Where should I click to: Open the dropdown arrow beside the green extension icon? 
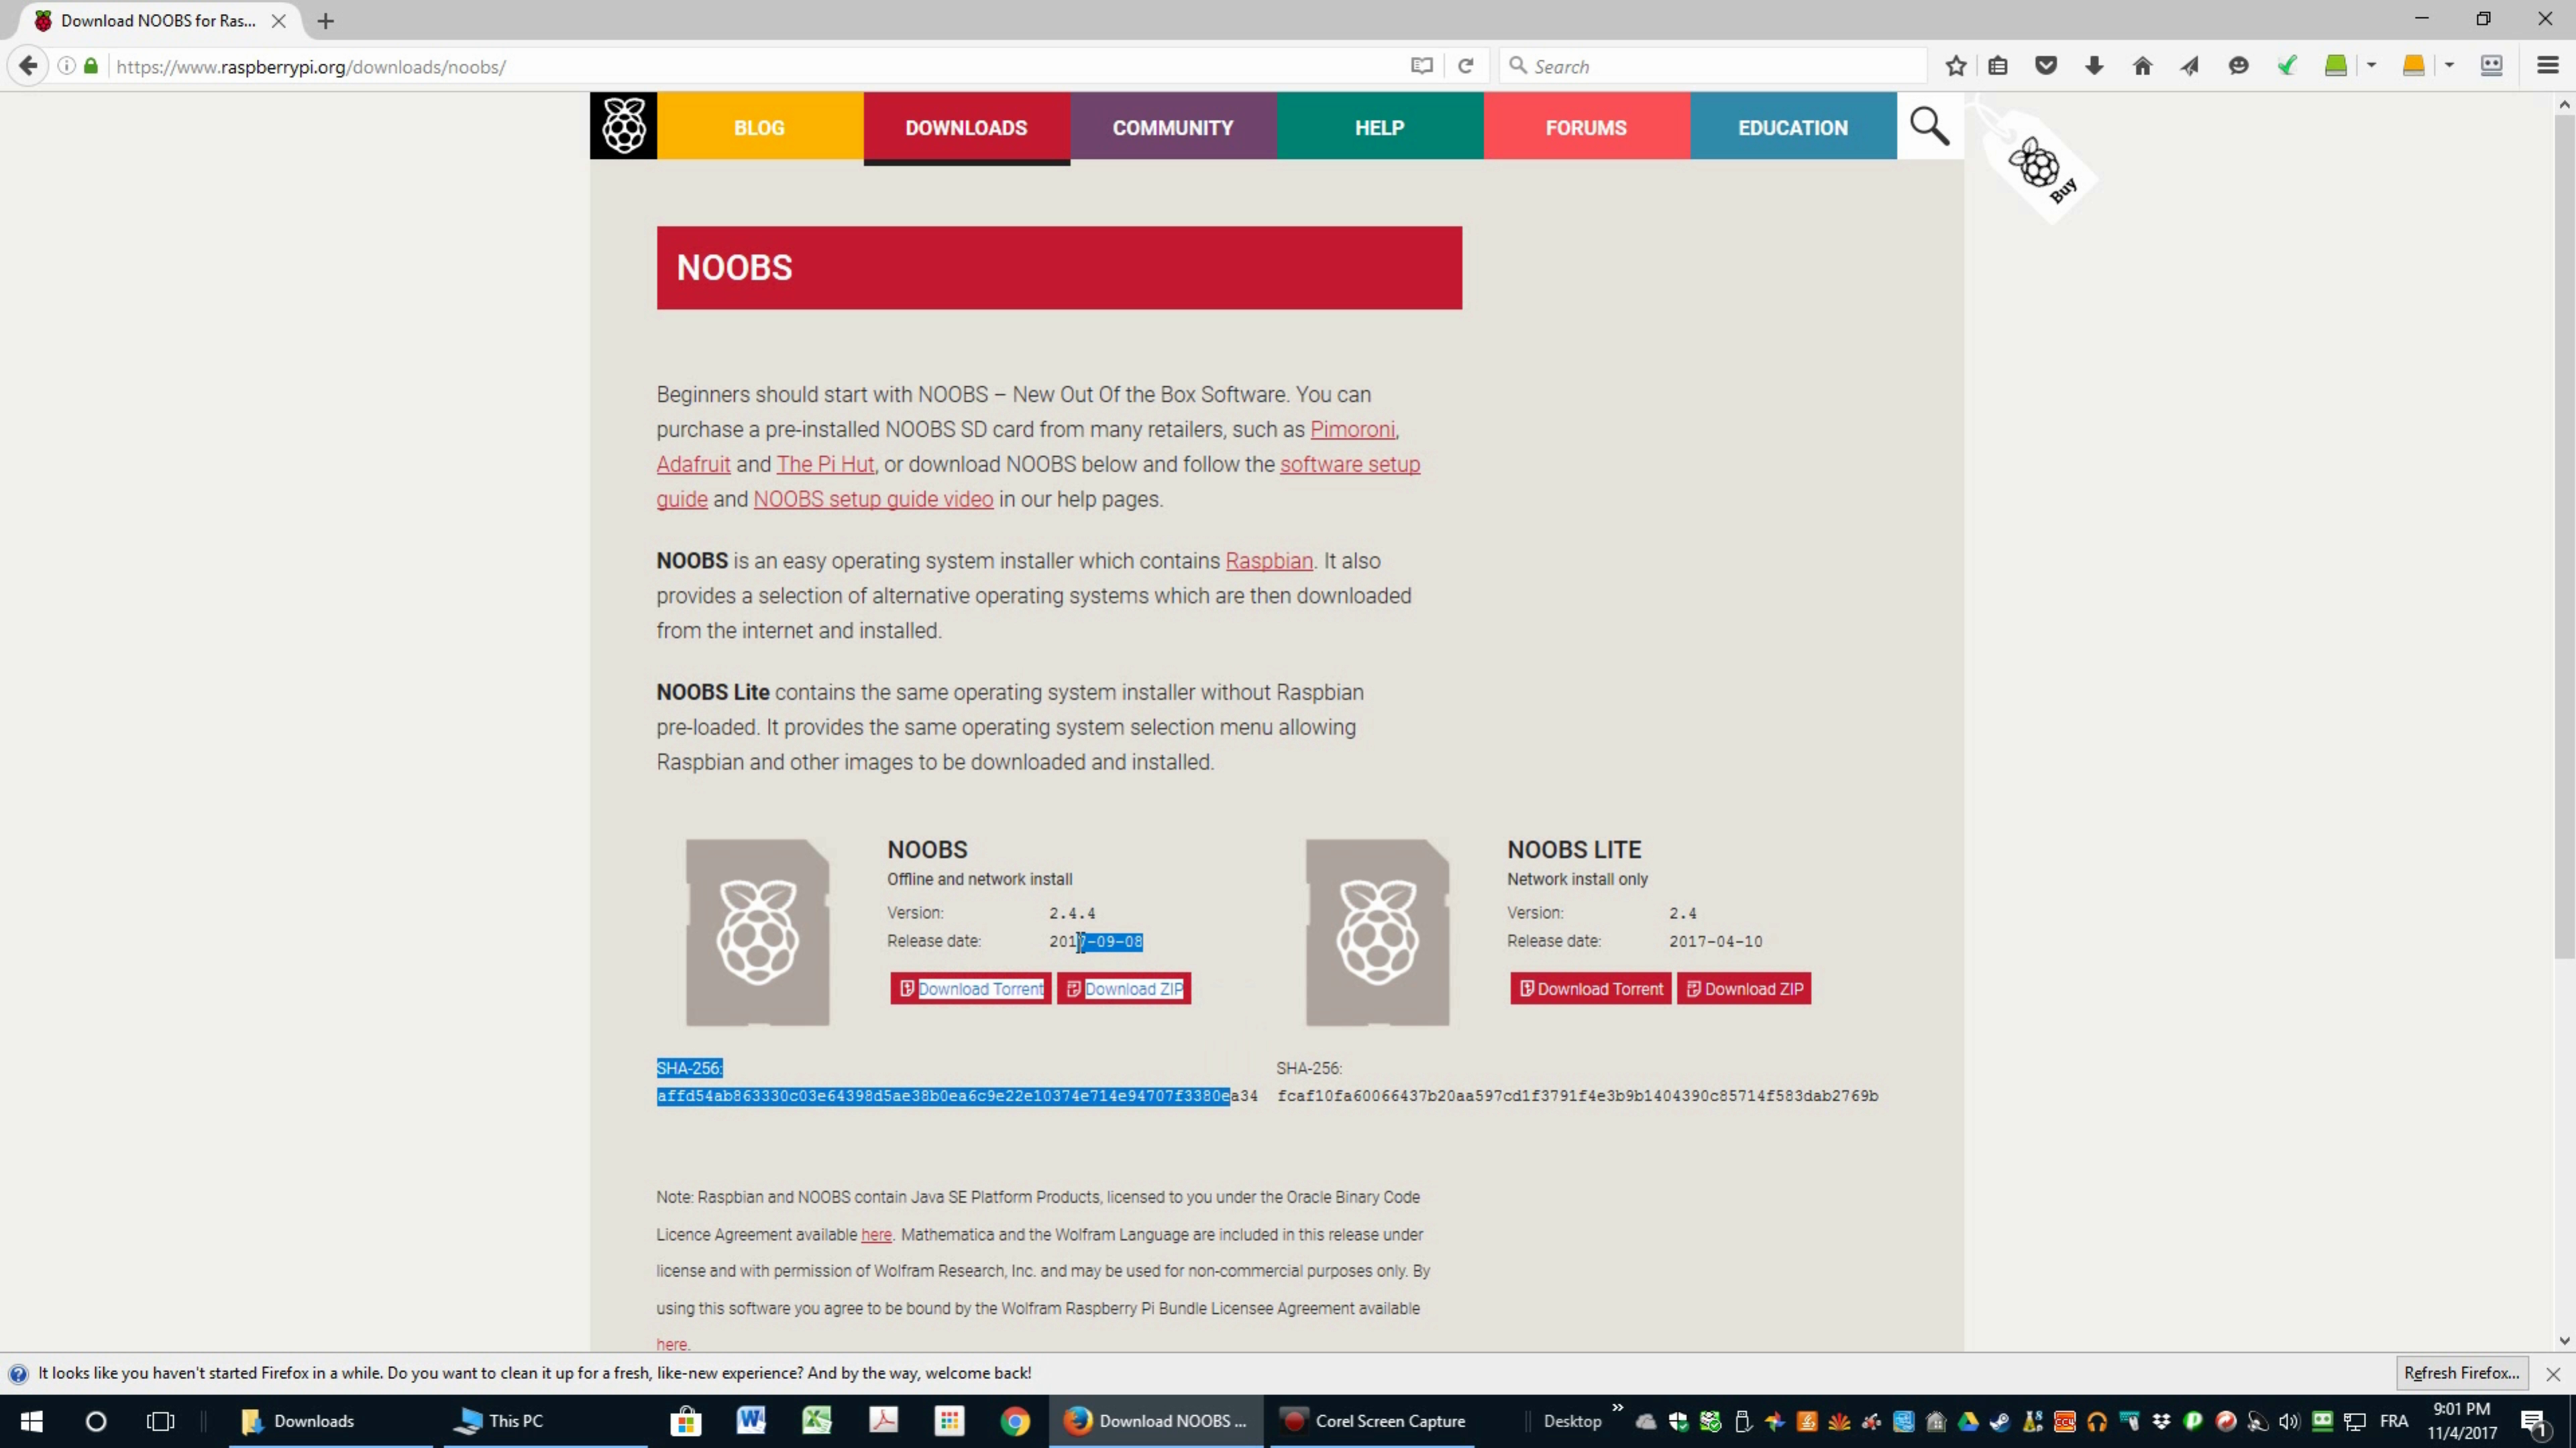[x=2371, y=66]
